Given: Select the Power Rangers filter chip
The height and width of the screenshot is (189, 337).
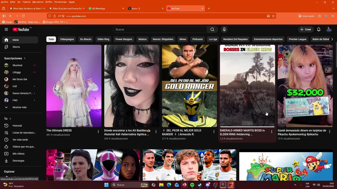Looking at the screenshot, I should point(124,39).
